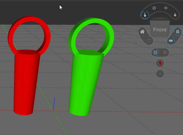
Task: Toggle the turntable disc orbit mode
Action: pos(171,41)
